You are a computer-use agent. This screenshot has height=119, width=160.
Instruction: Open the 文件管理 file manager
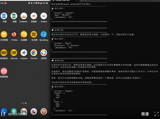4,34
